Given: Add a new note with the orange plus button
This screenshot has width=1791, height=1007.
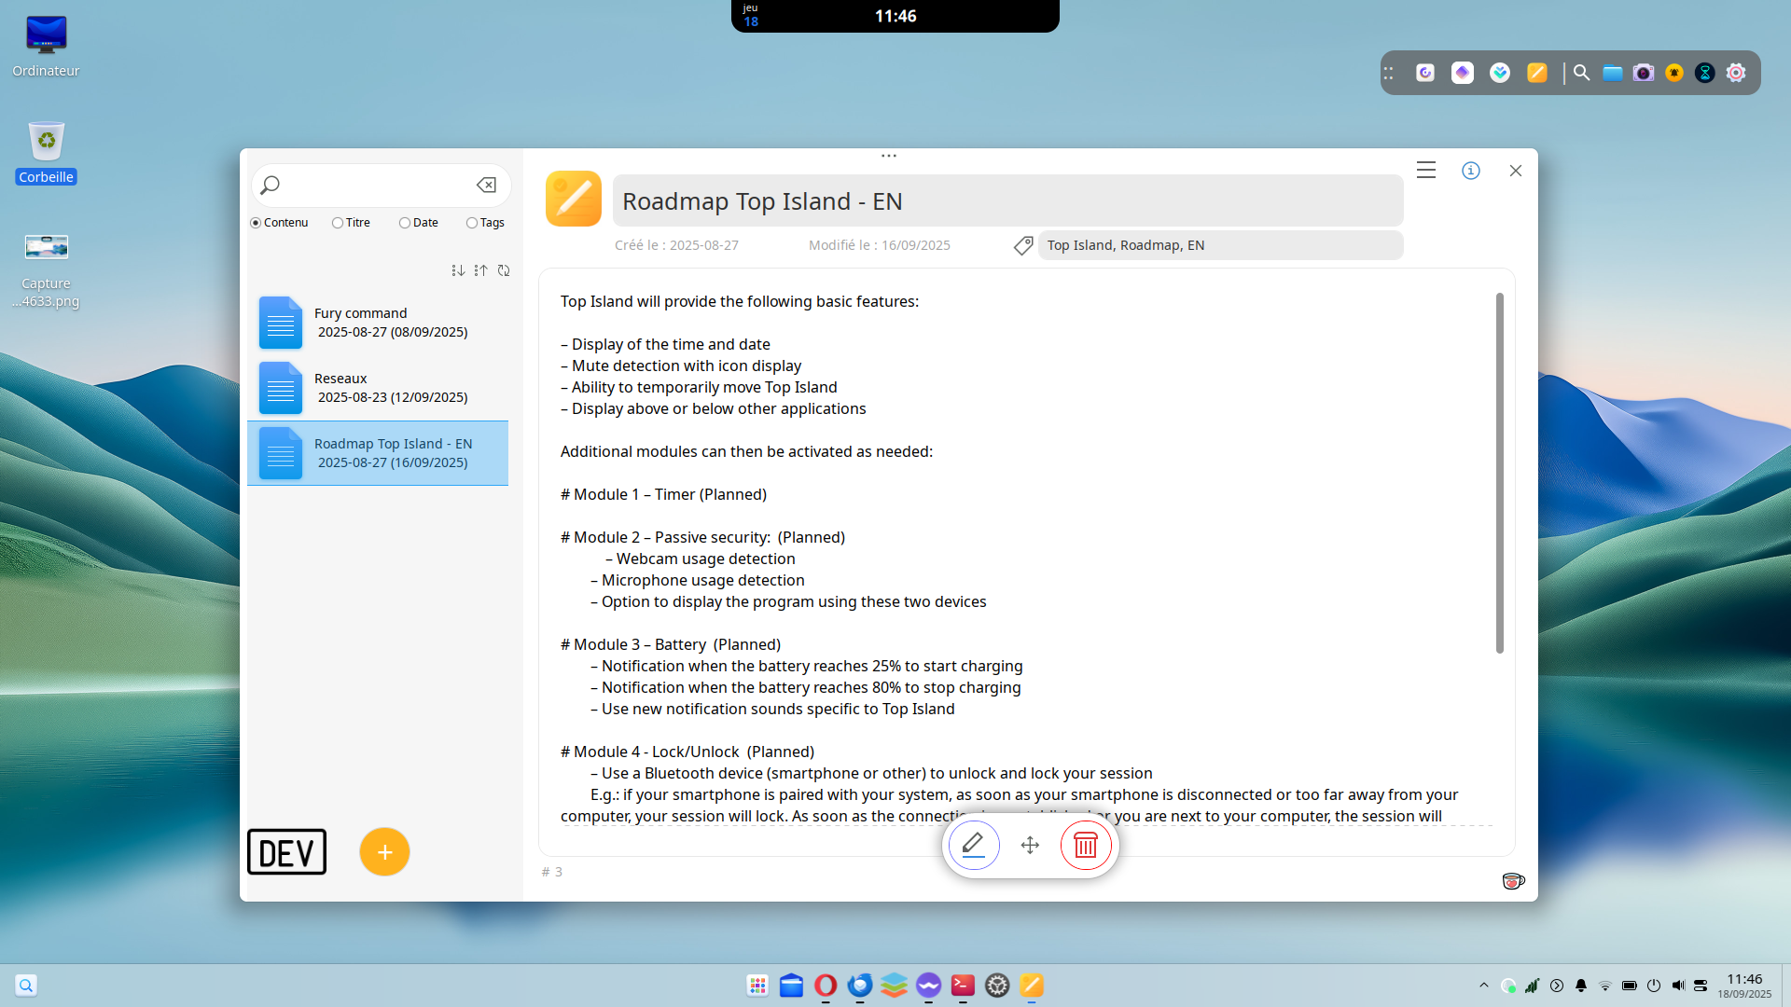Looking at the screenshot, I should click(384, 851).
